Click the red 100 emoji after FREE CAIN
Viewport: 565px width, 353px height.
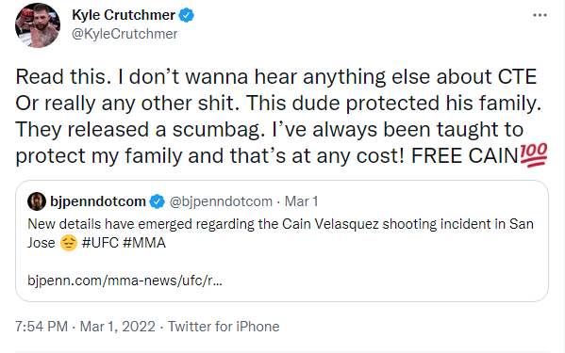(x=534, y=155)
